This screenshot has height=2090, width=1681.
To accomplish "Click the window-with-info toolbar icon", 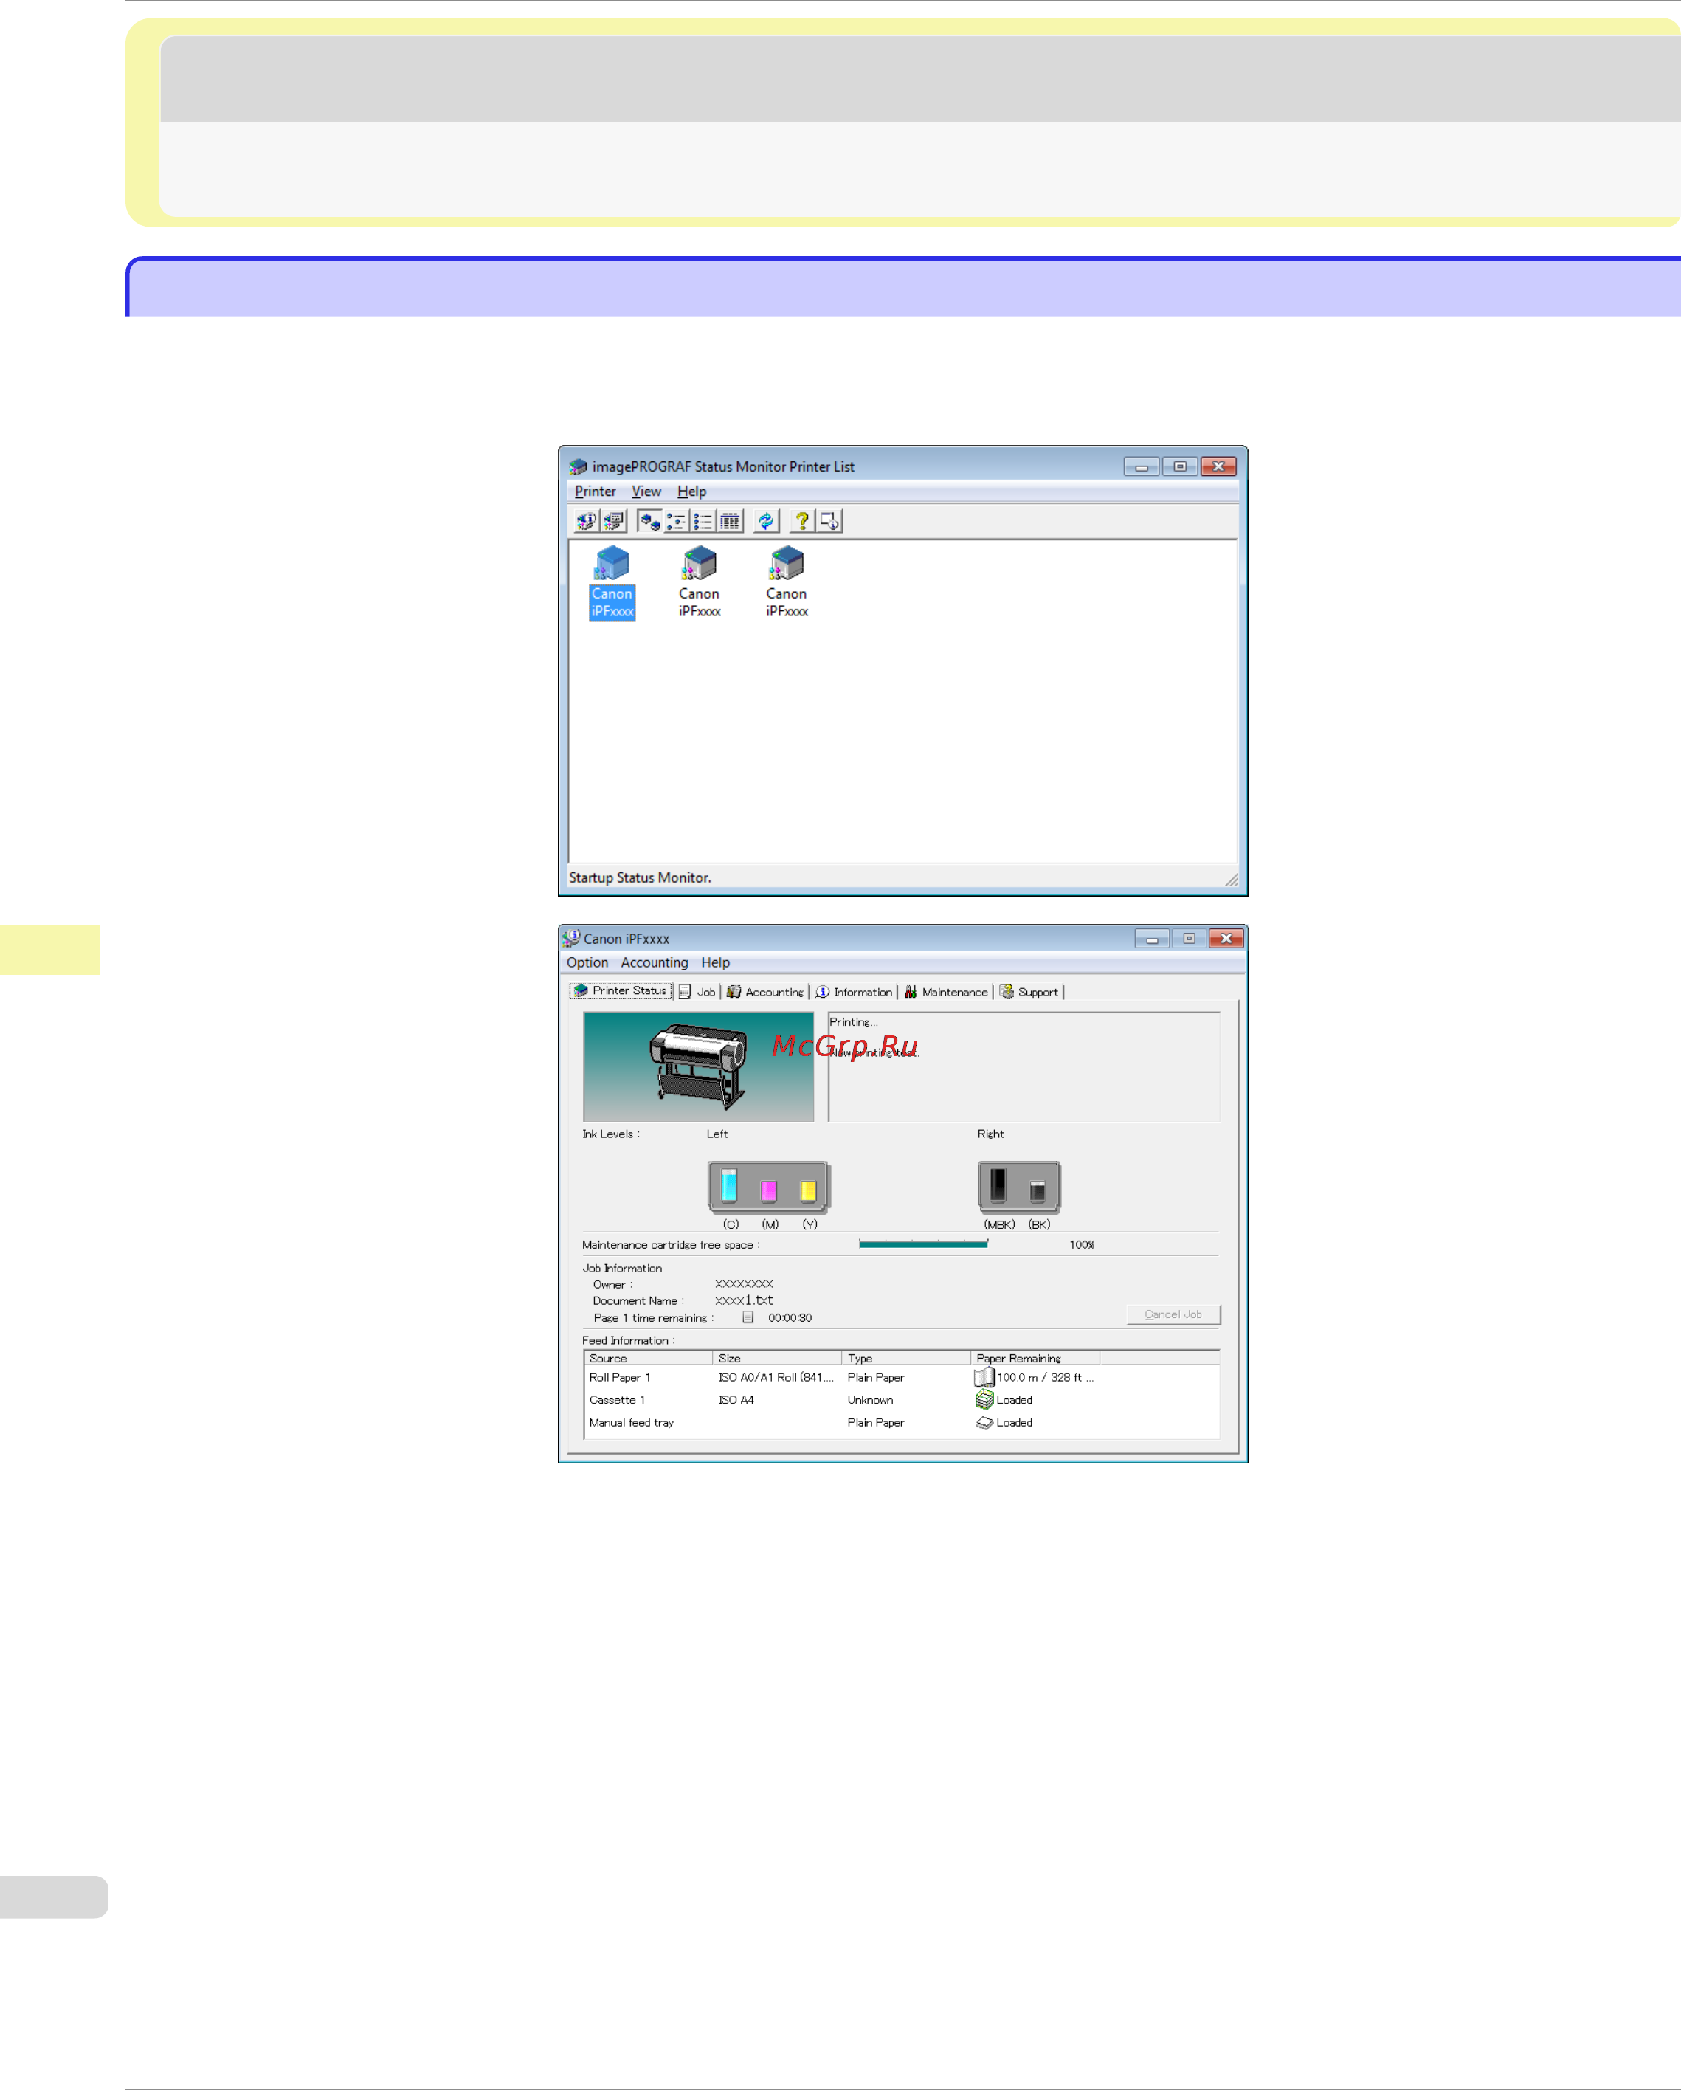I will click(830, 522).
